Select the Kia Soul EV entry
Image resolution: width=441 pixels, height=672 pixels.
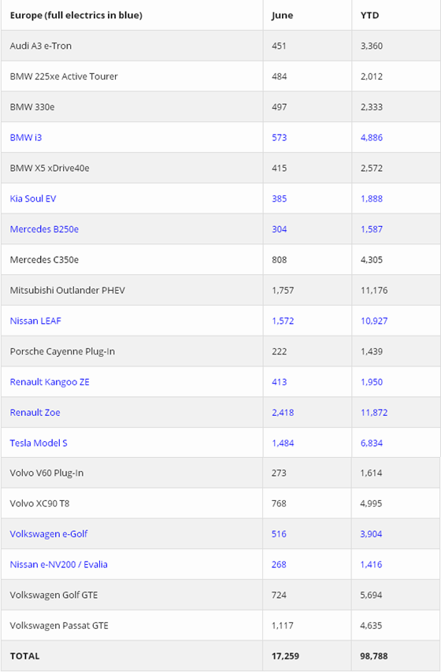pos(33,199)
